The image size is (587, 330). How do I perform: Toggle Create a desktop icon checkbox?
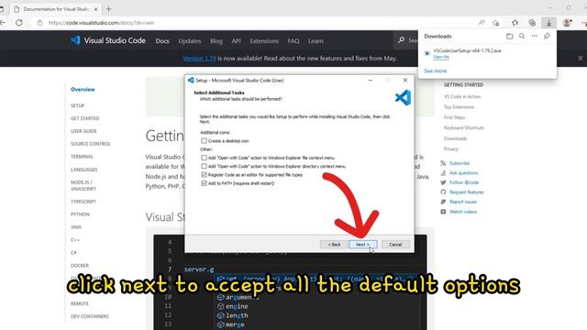click(204, 140)
